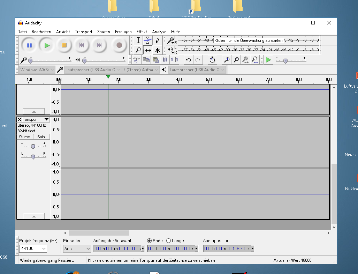Open Audioposition time format arrow
The height and width of the screenshot is (274, 358).
(252, 249)
